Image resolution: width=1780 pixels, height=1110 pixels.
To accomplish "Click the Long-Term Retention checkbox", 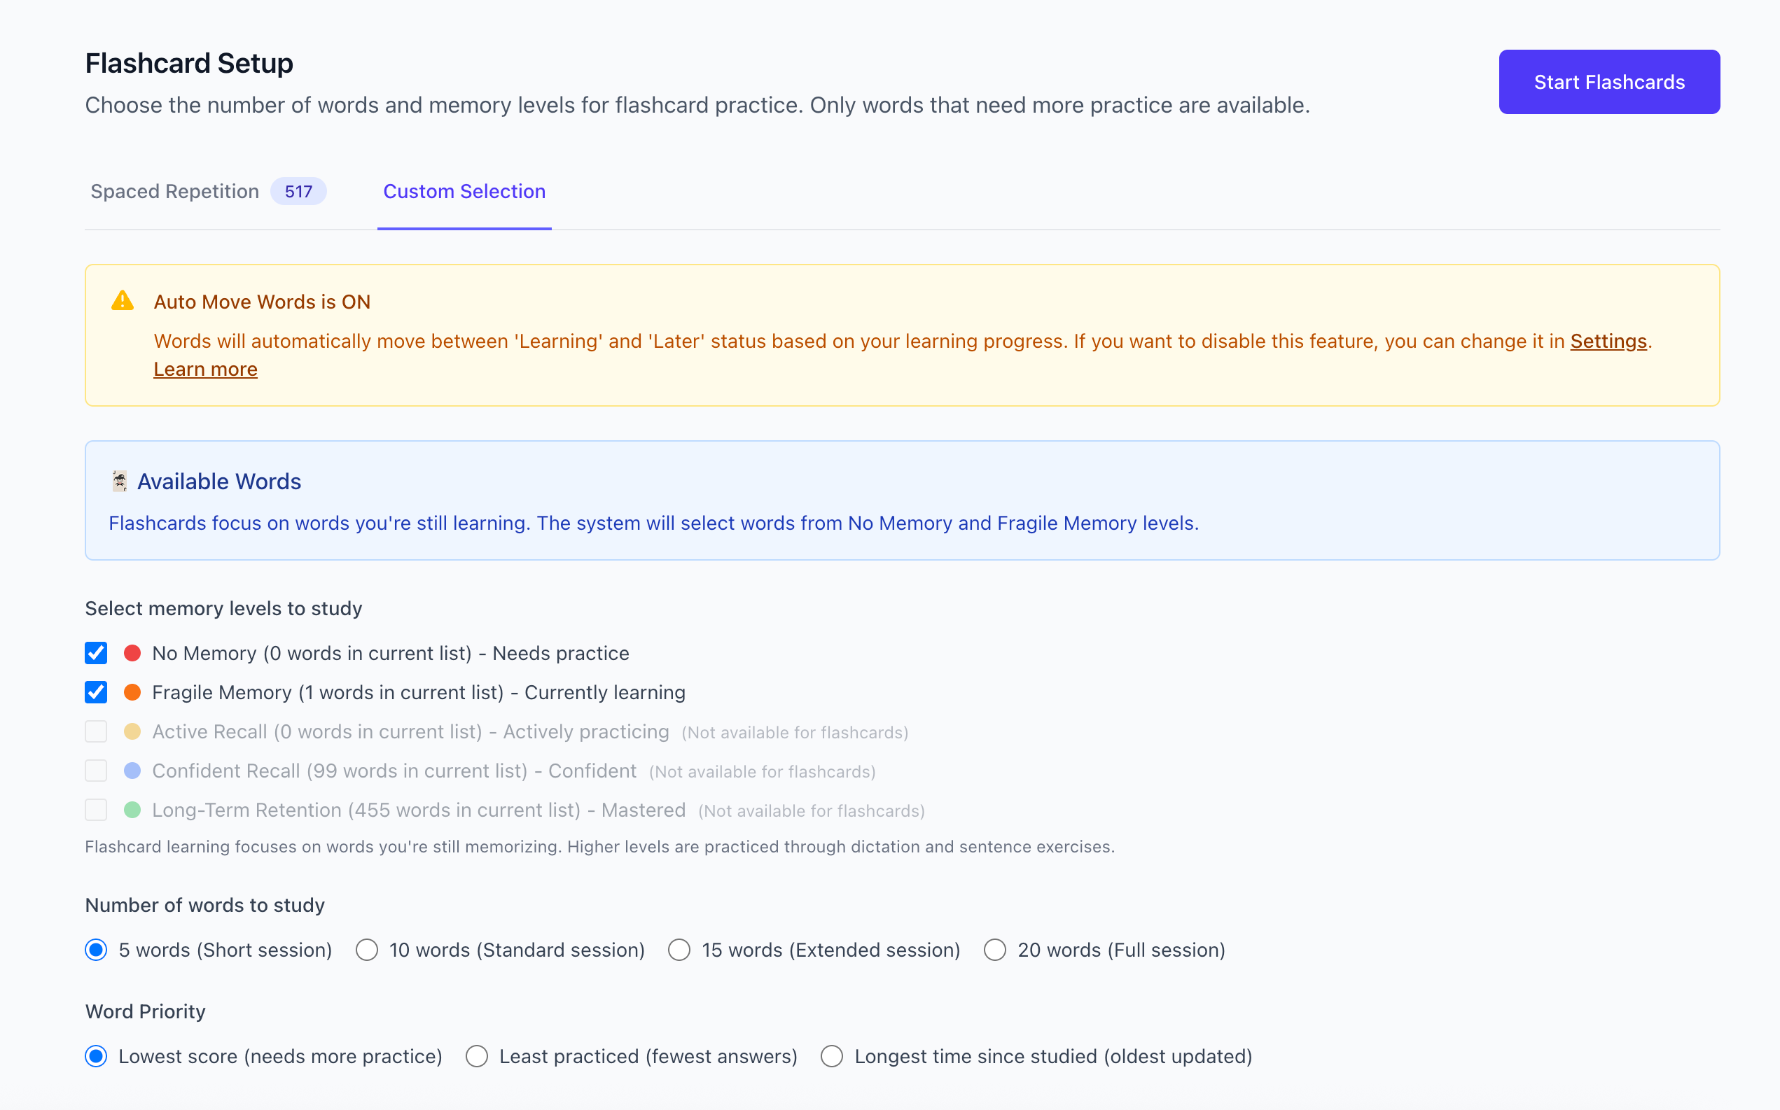I will click(96, 810).
